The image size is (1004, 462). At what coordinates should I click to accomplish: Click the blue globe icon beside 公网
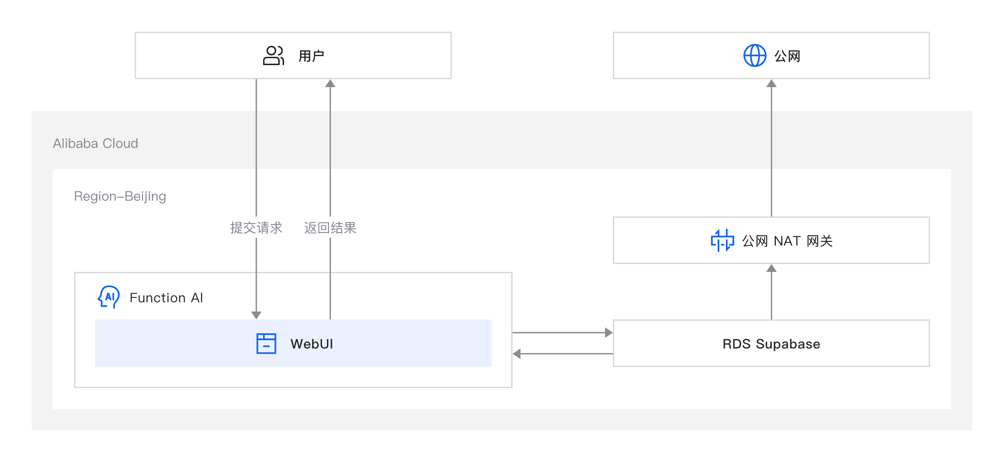(x=754, y=56)
